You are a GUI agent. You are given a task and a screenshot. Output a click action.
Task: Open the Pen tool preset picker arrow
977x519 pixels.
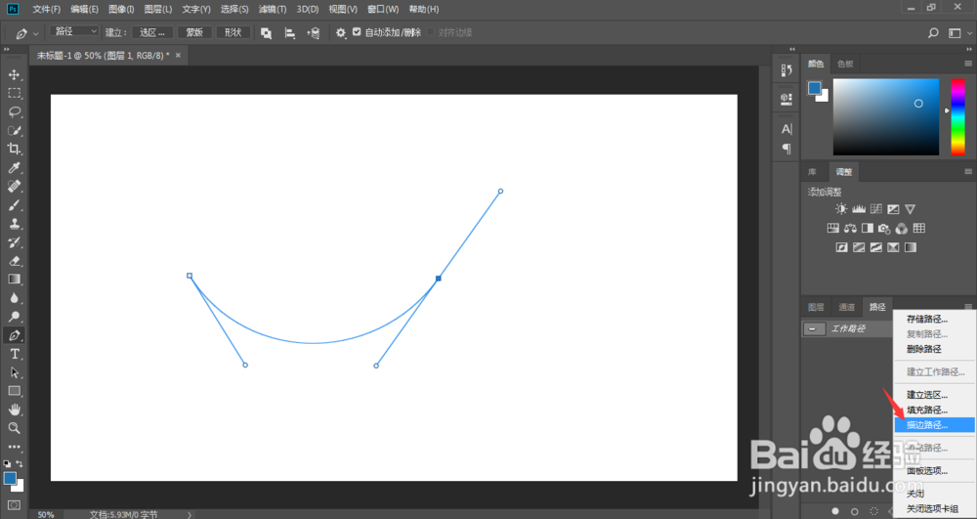(35, 33)
